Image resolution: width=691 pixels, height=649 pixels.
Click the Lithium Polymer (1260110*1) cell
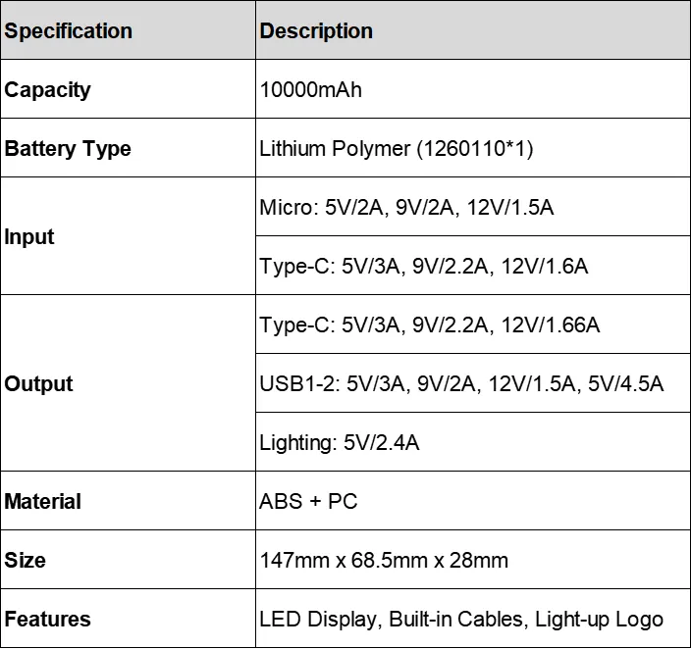pos(398,149)
